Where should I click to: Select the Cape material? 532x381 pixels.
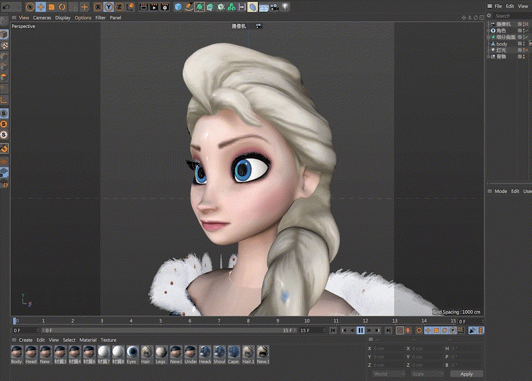coord(233,355)
